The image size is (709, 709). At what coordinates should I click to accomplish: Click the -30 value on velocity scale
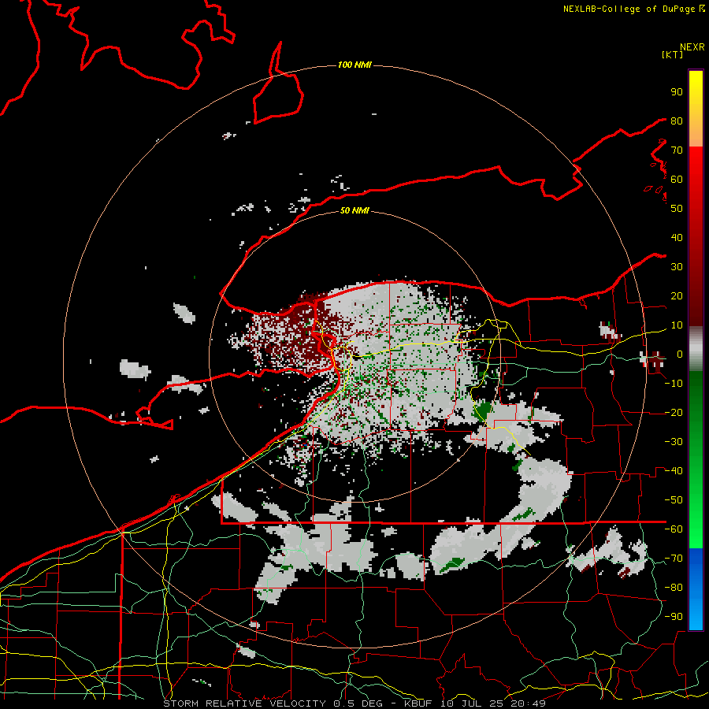674,442
